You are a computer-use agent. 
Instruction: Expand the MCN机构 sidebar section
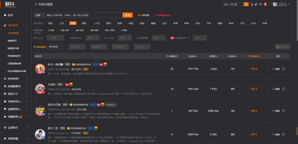tap(15, 79)
